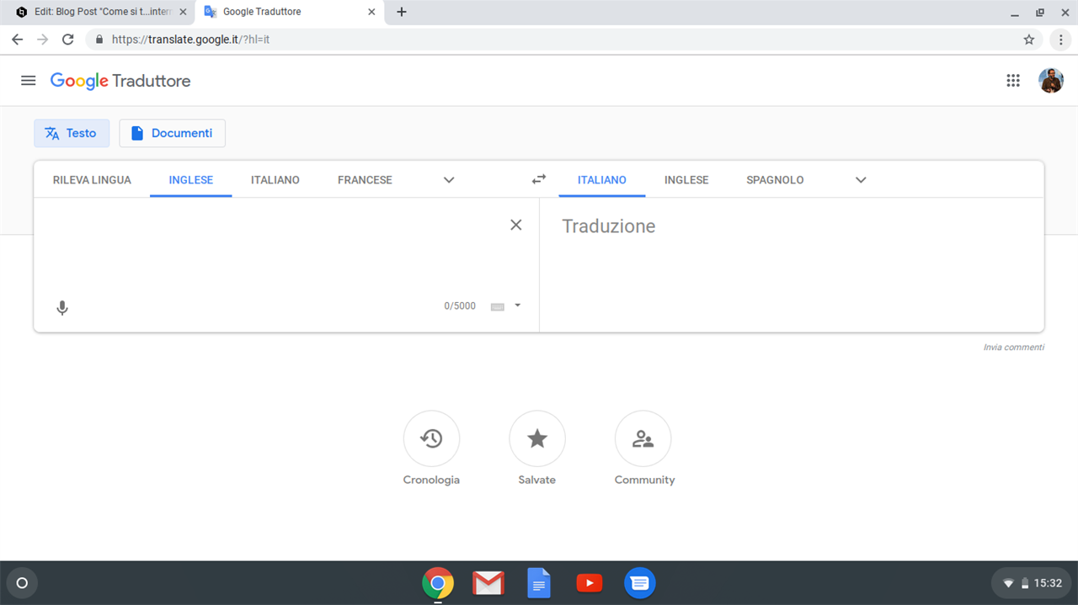Start voice input with the microphone
The image size is (1078, 605).
tap(62, 308)
